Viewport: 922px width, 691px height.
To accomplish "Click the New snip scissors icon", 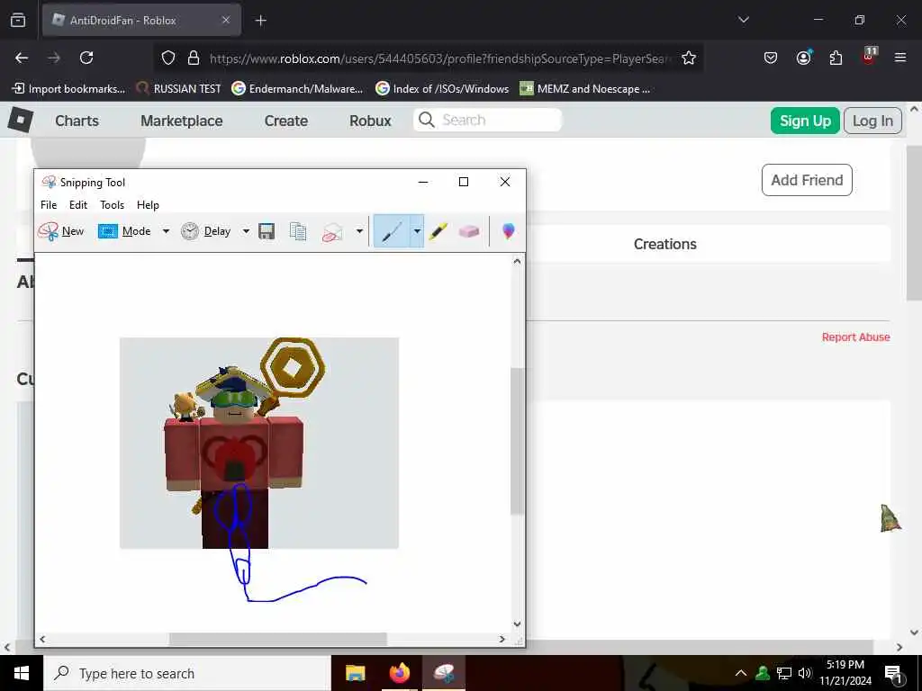I will point(49,231).
